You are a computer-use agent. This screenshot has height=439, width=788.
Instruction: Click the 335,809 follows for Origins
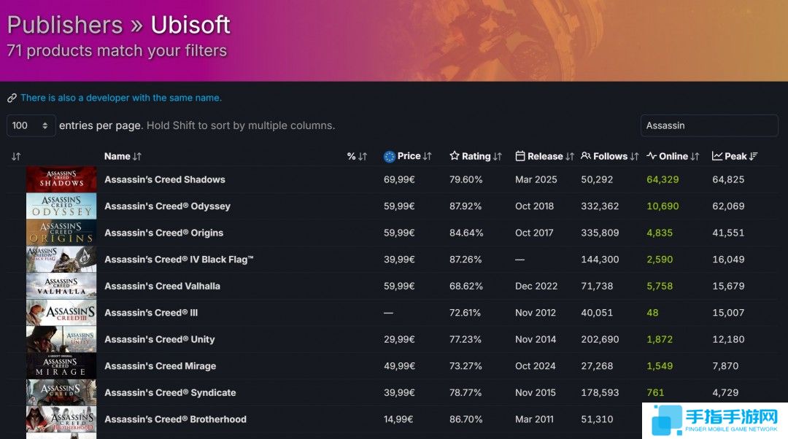coord(600,233)
